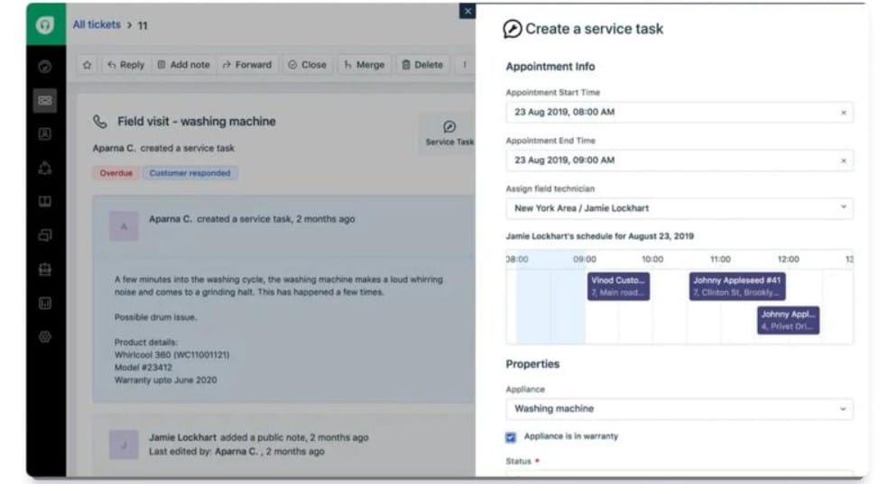Toggle Appliance is in warranty checkbox

pyautogui.click(x=511, y=437)
